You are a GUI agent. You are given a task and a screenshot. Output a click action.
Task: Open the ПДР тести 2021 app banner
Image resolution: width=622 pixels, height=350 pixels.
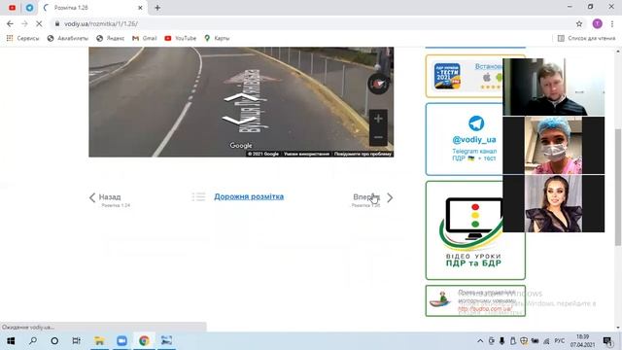465,76
